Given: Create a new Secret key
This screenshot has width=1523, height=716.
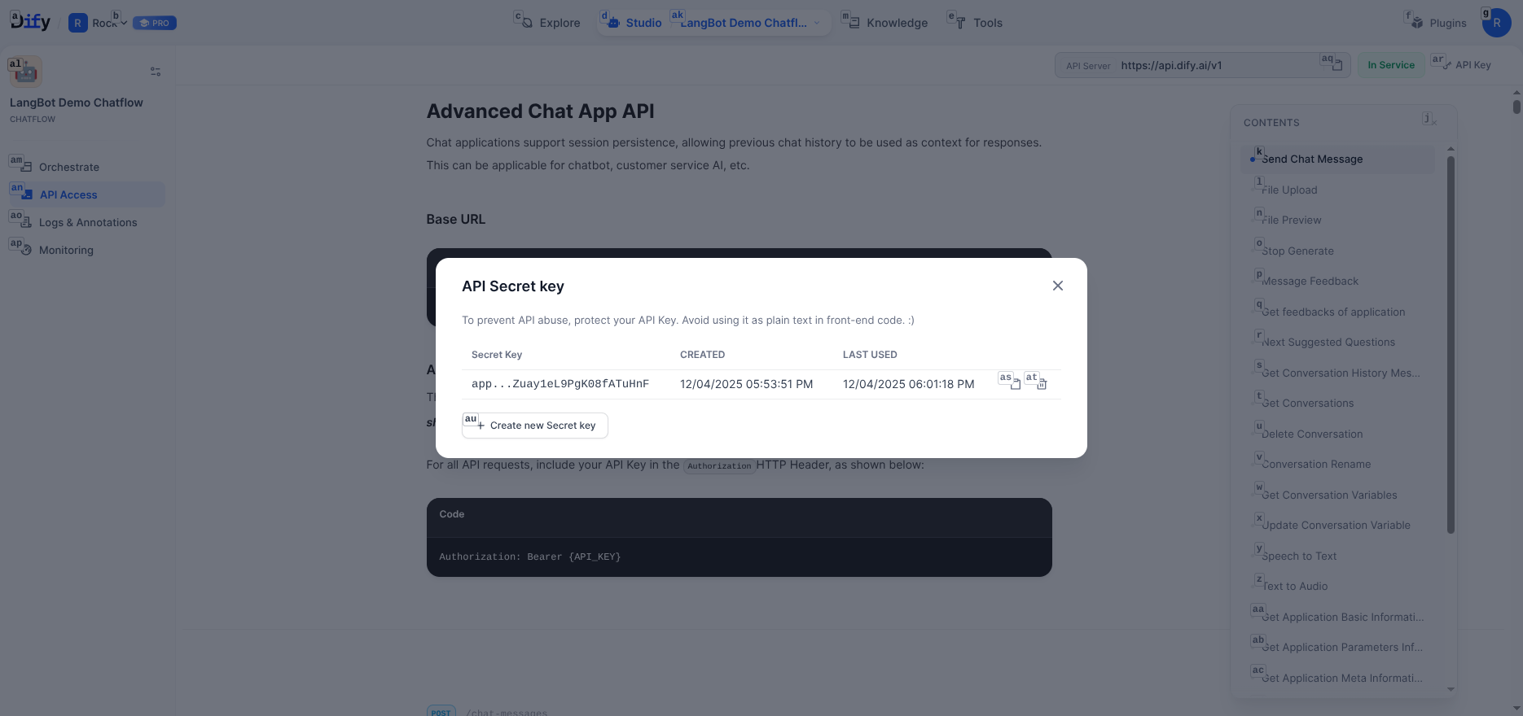Looking at the screenshot, I should coord(535,426).
